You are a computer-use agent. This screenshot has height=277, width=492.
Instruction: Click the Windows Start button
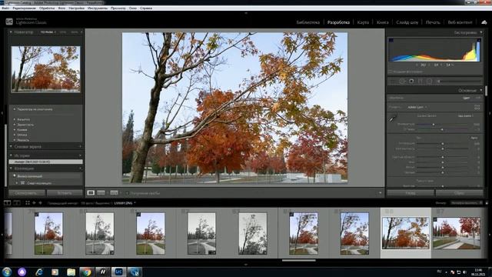[x=7, y=272]
